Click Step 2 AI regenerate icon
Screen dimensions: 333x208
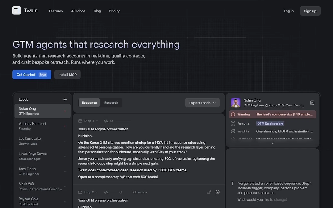click(x=218, y=192)
